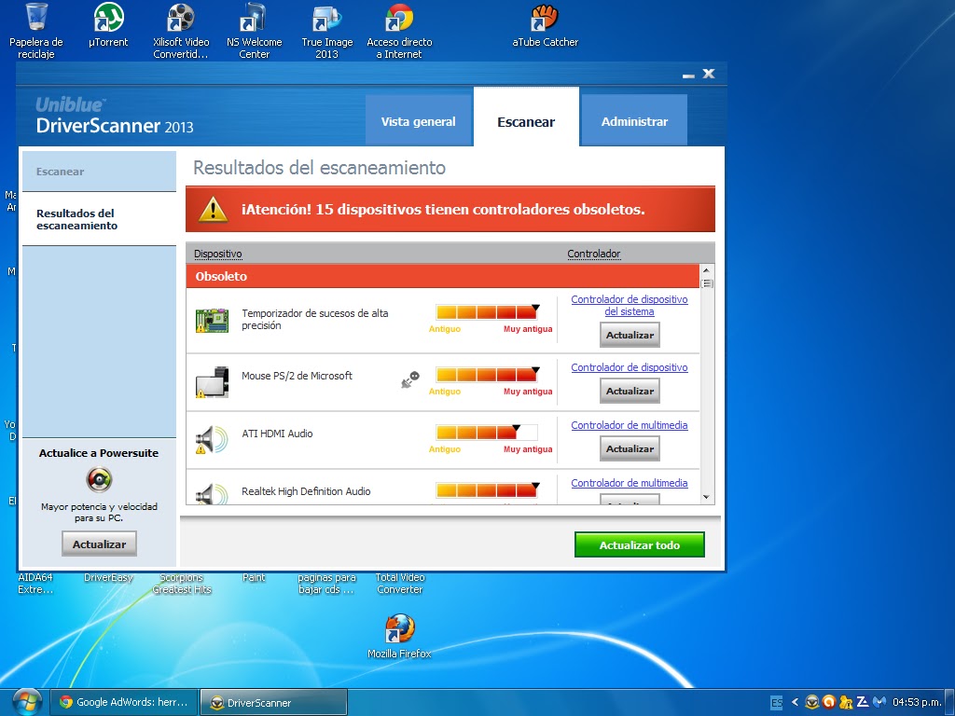This screenshot has height=716, width=955.
Task: Minimize the DriverScanner window
Action: (688, 75)
